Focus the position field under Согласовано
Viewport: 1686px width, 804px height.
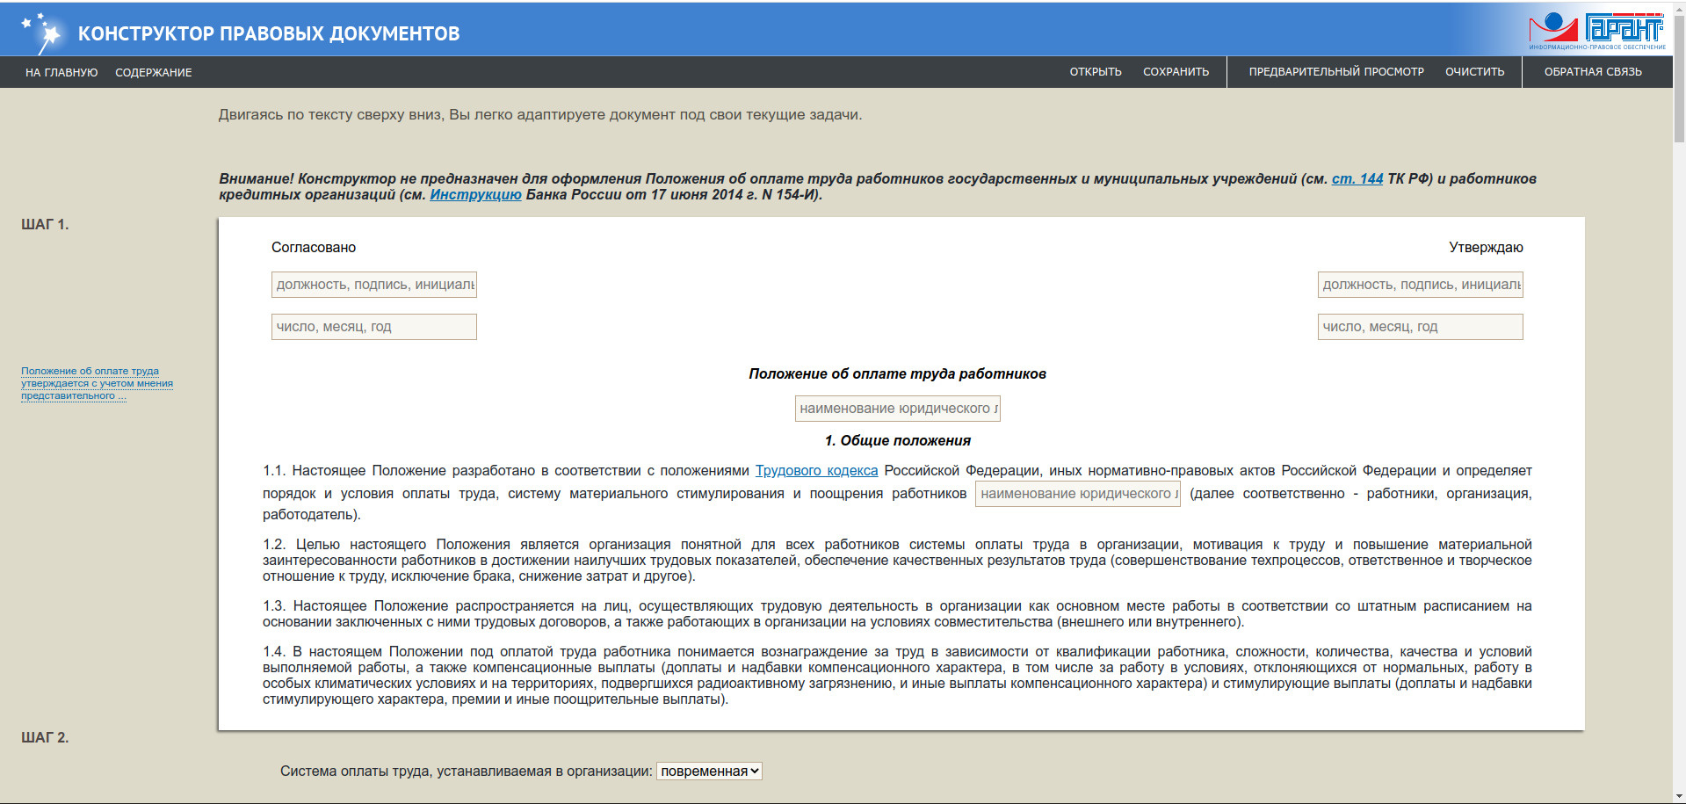[374, 285]
